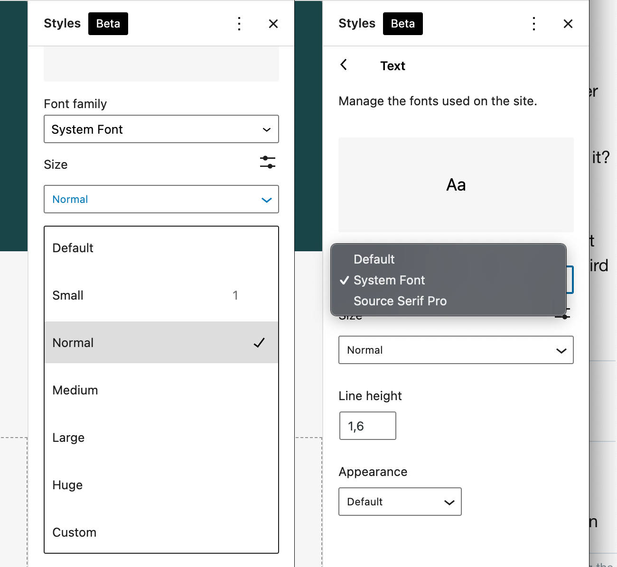Open the Appearance dropdown
617x567 pixels.
pos(400,502)
